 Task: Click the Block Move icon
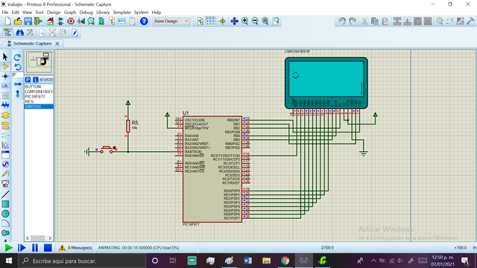tap(408, 22)
